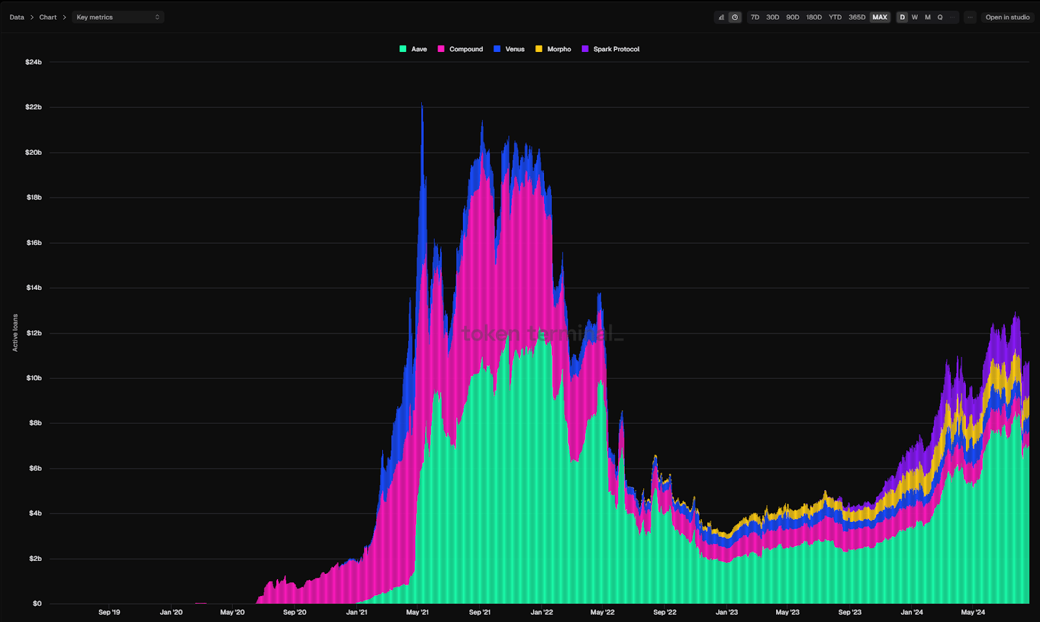This screenshot has width=1040, height=622.
Task: Open in studio
Action: (1007, 17)
